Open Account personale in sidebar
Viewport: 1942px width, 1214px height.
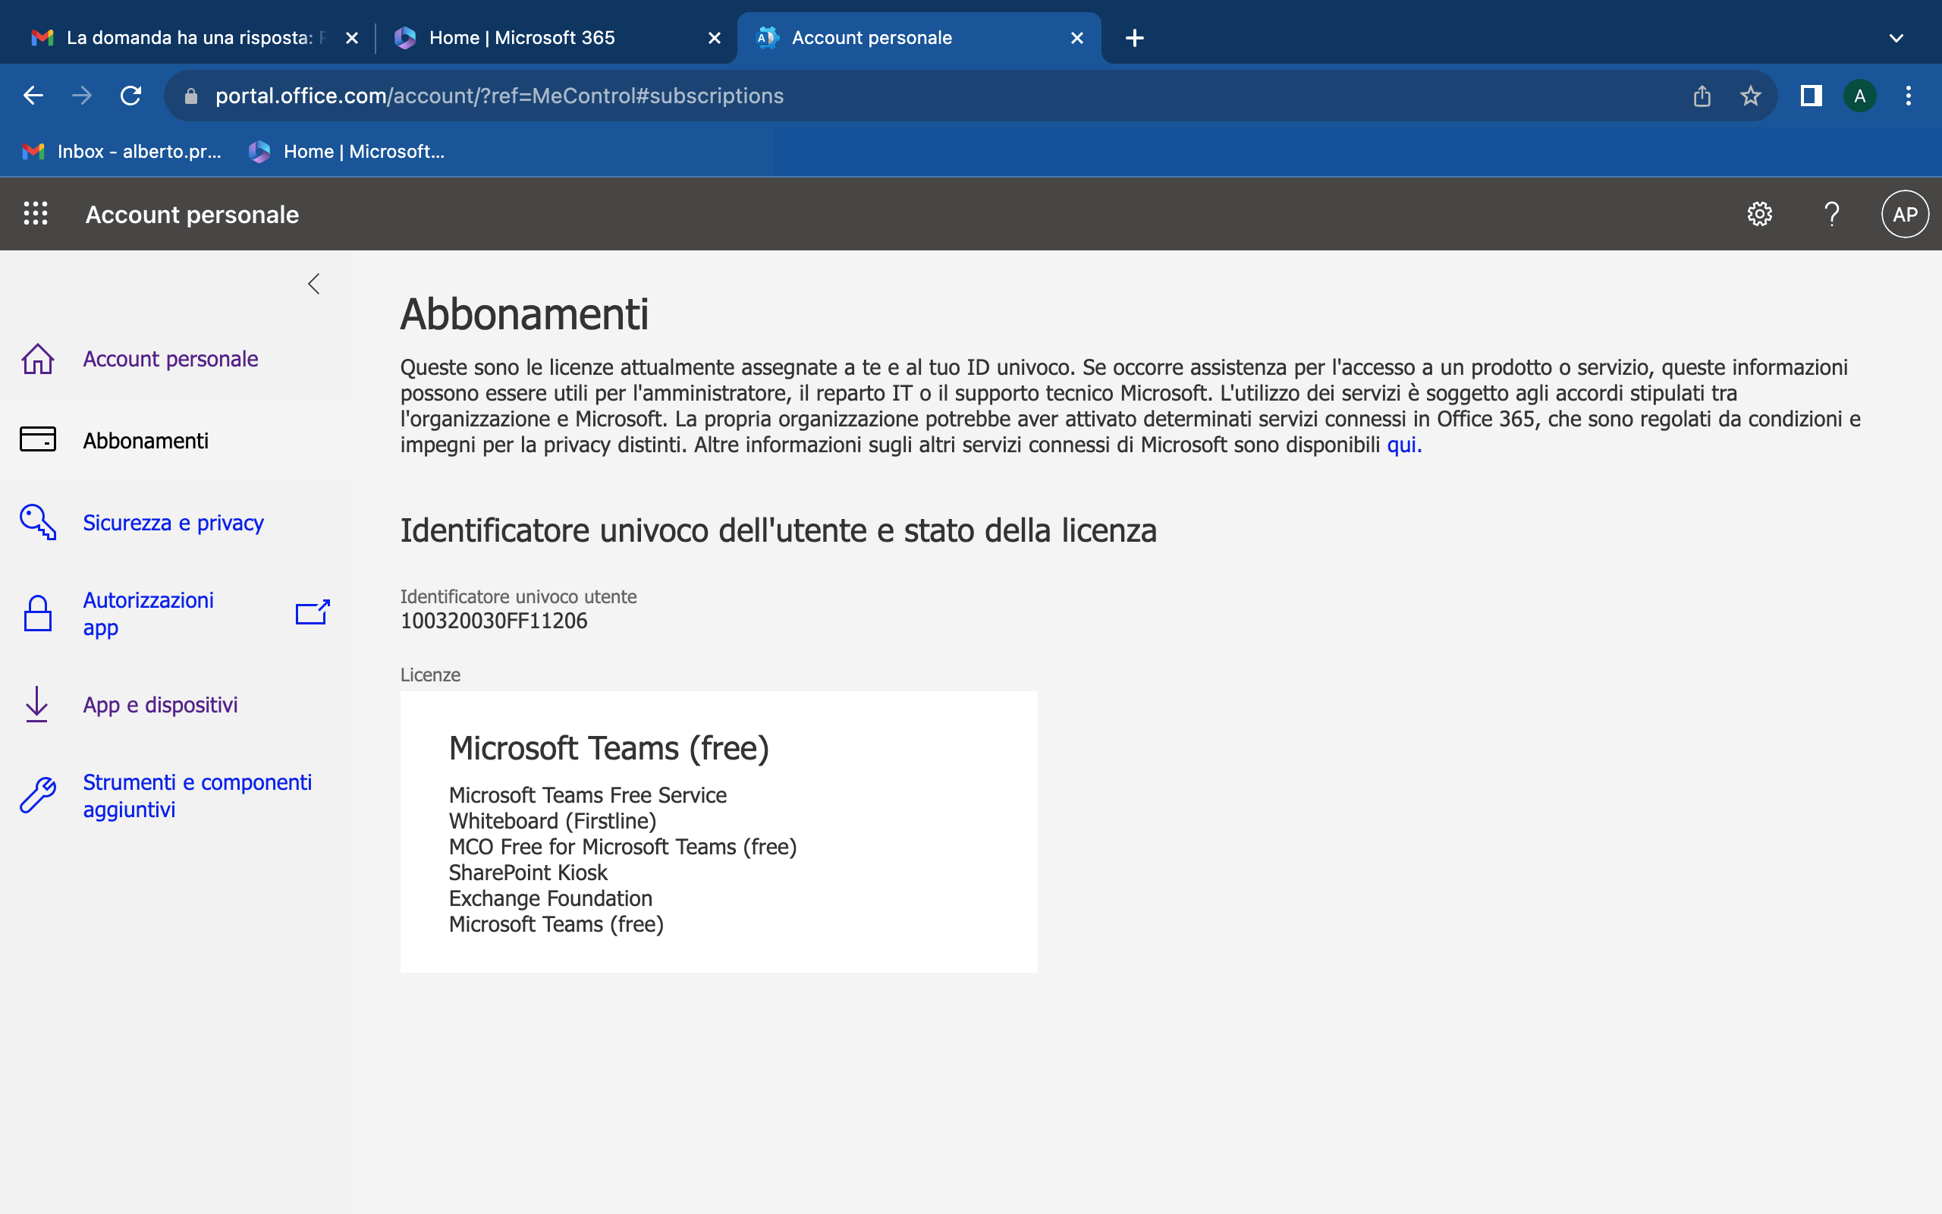170,359
